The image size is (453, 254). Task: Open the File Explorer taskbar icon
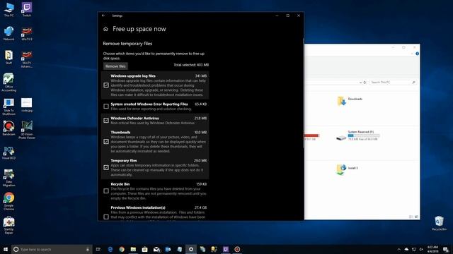click(x=133, y=249)
